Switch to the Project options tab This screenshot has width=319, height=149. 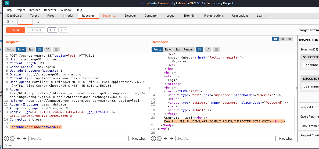214,16
